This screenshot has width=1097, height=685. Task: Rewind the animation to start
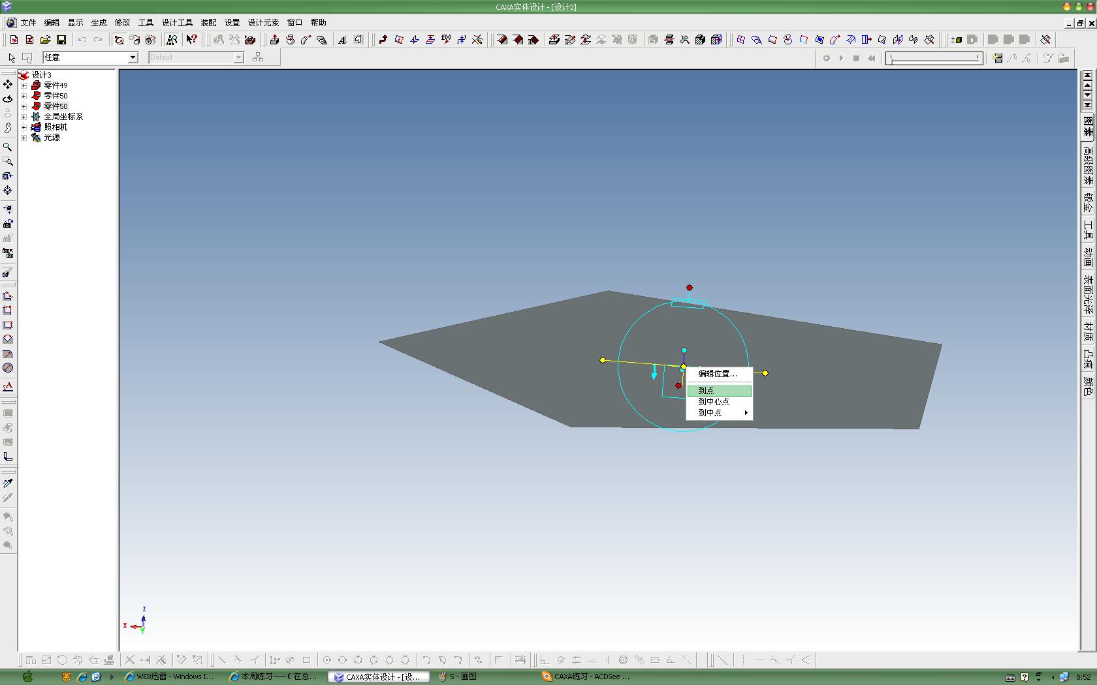pyautogui.click(x=871, y=58)
